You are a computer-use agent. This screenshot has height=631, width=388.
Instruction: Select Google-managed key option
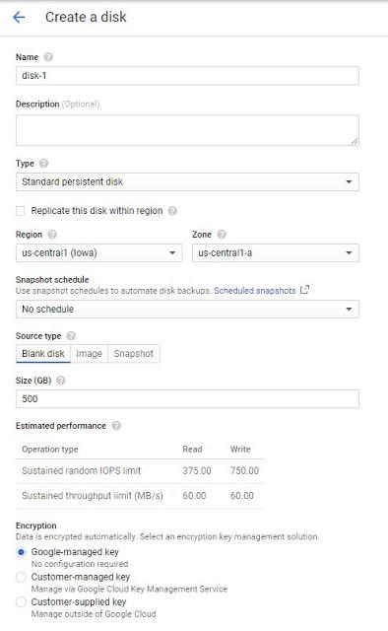(21, 552)
